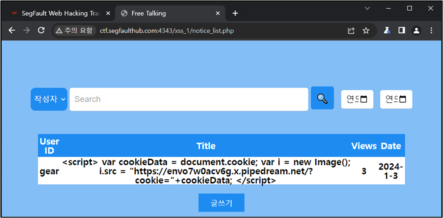
Task: Open the Chrome three-dot menu
Action: 431,30
